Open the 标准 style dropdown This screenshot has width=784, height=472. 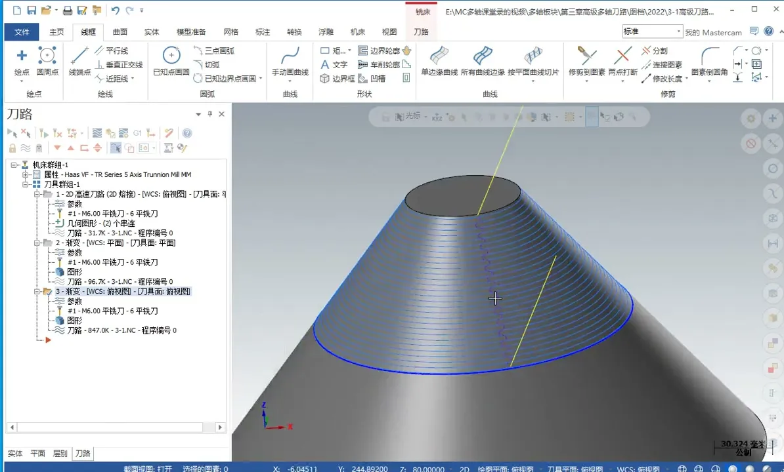point(679,31)
